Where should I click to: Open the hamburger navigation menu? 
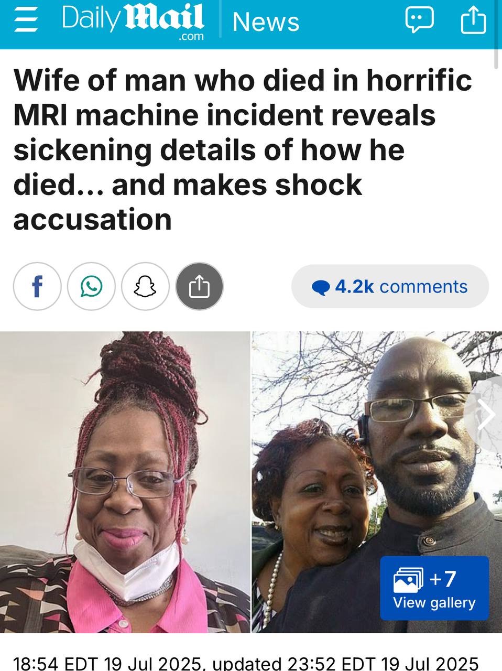click(x=26, y=21)
